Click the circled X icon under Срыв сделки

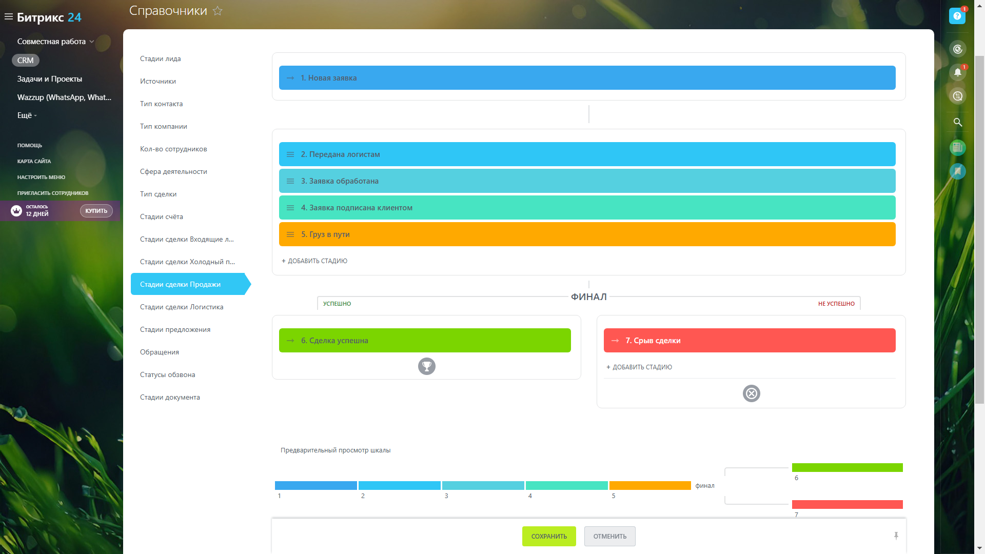[751, 393]
